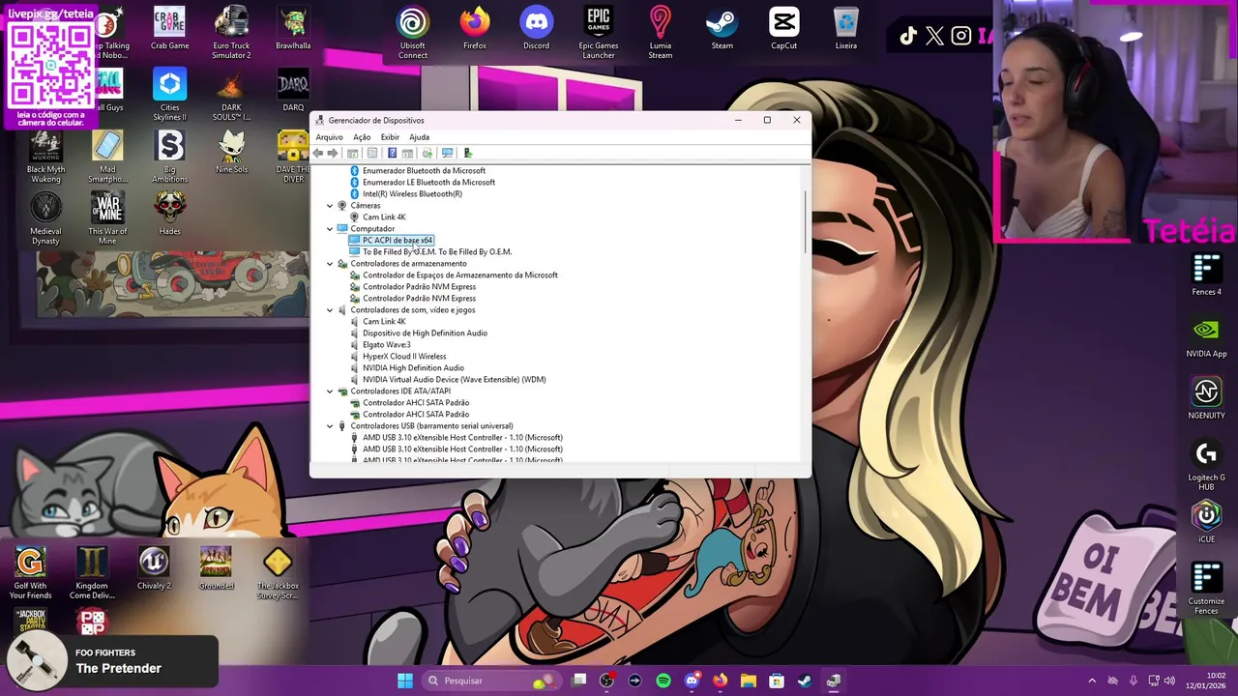Viewport: 1238px width, 696px height.
Task: Open NVIDIA App desktop icon
Action: click(x=1206, y=336)
